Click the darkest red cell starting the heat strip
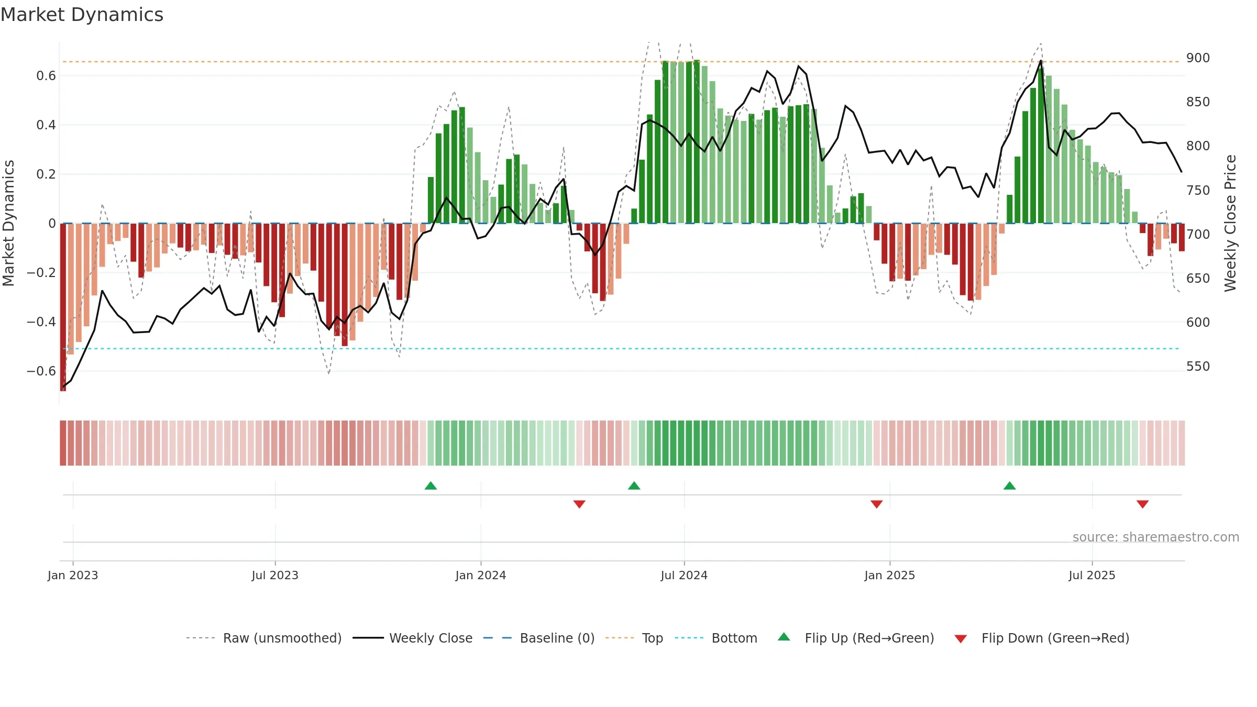The width and height of the screenshot is (1257, 707). 63,443
